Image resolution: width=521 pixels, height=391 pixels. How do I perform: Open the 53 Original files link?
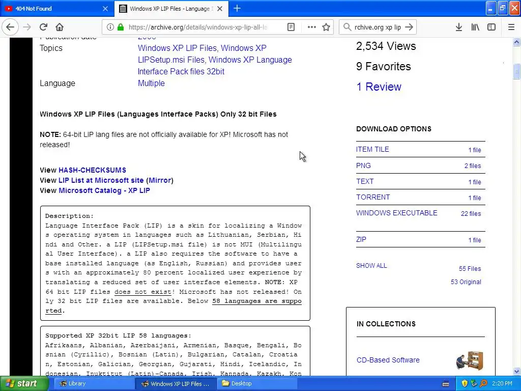click(x=466, y=282)
